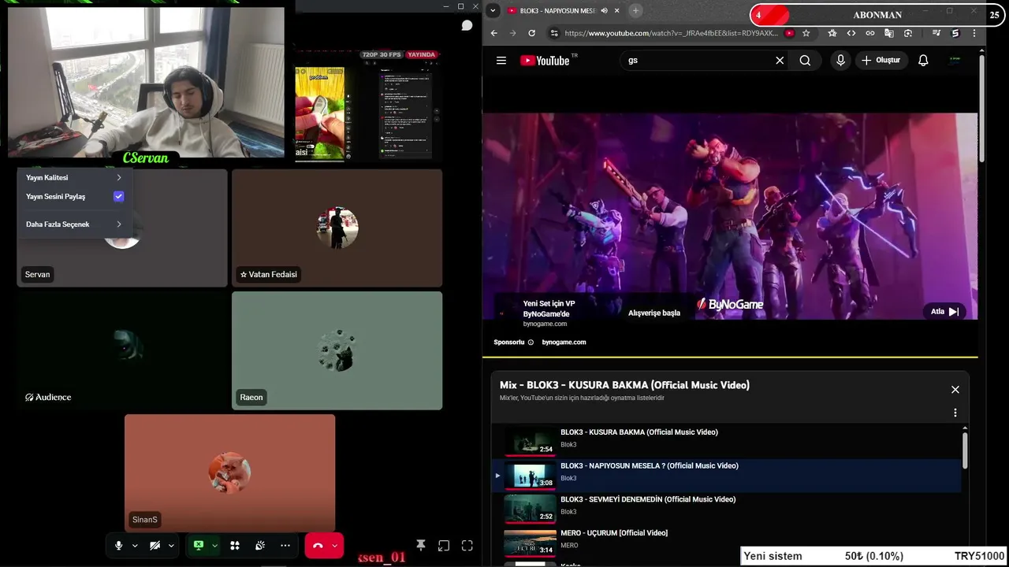Select Yayın Sesini Paylaş menu entry text
The height and width of the screenshot is (567, 1009).
pos(56,196)
